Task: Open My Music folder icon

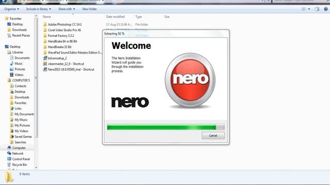Action: [12, 120]
